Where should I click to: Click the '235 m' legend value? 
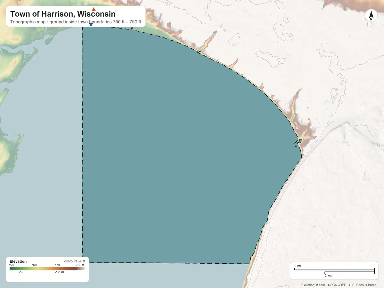pos(60,272)
